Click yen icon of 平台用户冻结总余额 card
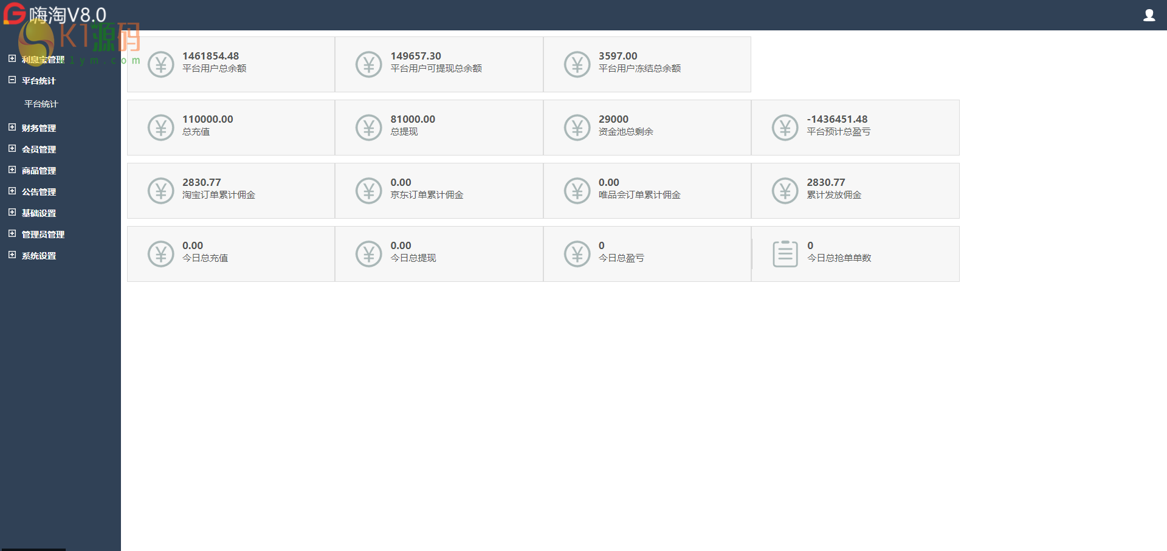 coord(577,64)
